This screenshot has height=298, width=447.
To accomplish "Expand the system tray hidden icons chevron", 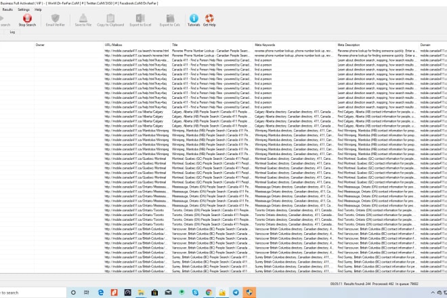I will [433, 293].
